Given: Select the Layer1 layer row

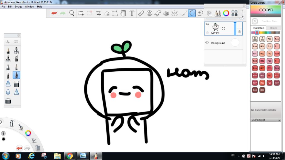Looking at the screenshot, I should coord(223,29).
